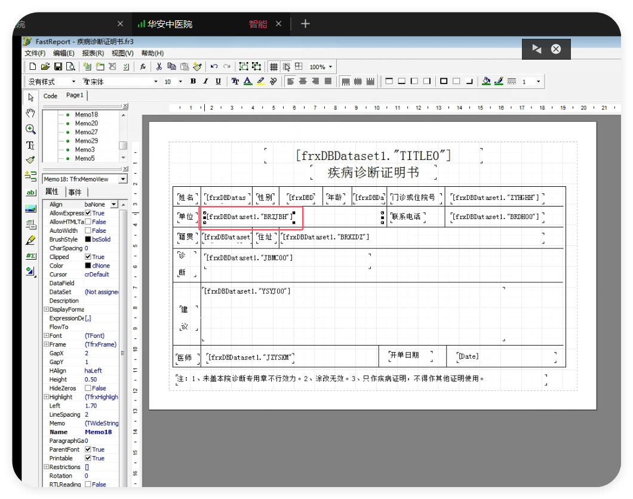The image size is (633, 499).
Task: Open print preview magnifier icon
Action: (70, 67)
